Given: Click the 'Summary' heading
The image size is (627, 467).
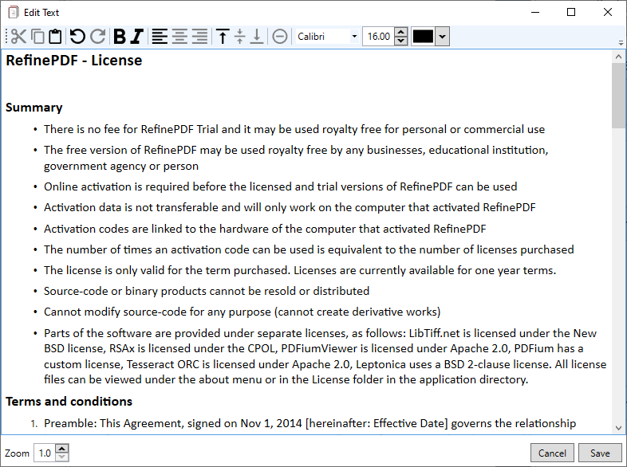Looking at the screenshot, I should pyautogui.click(x=34, y=108).
